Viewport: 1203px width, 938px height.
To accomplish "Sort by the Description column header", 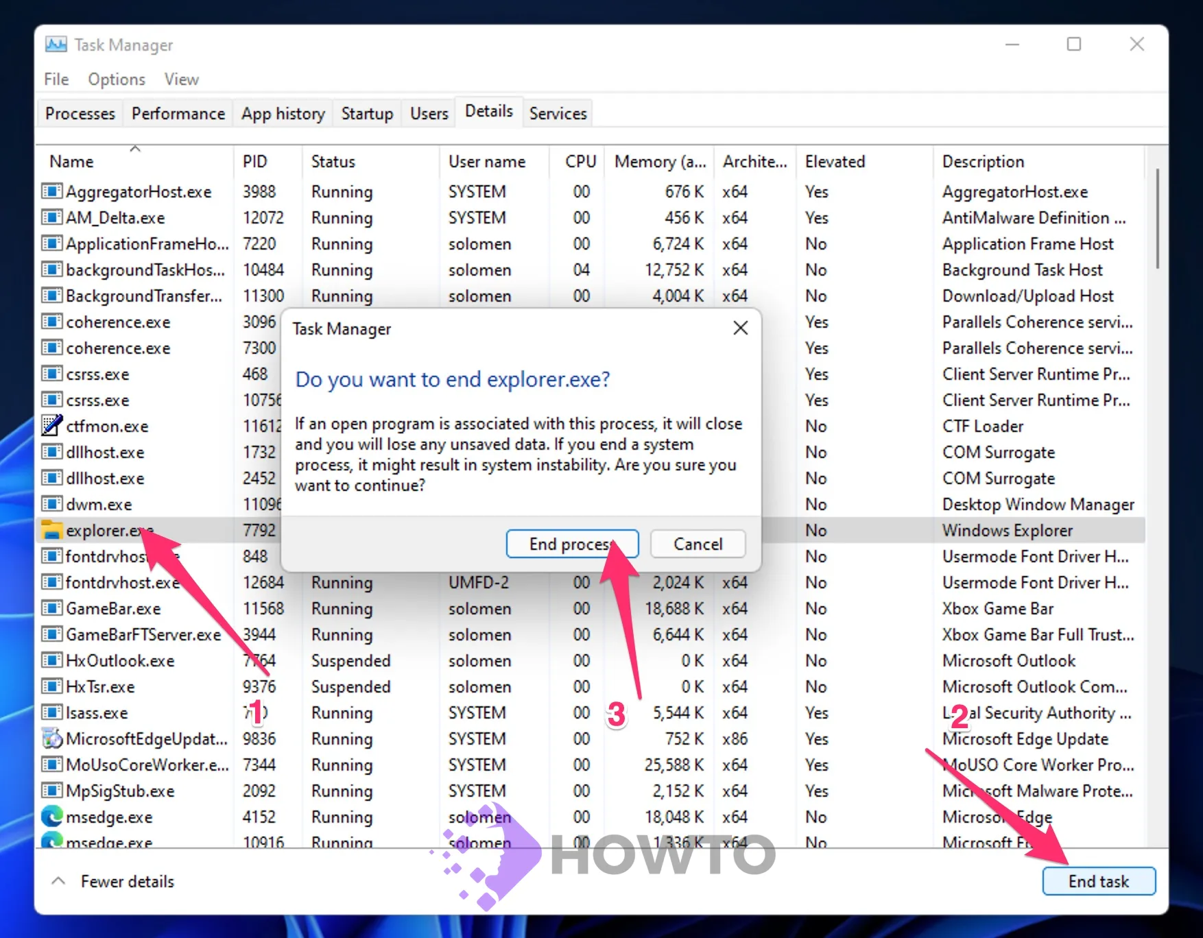I will (x=1038, y=161).
